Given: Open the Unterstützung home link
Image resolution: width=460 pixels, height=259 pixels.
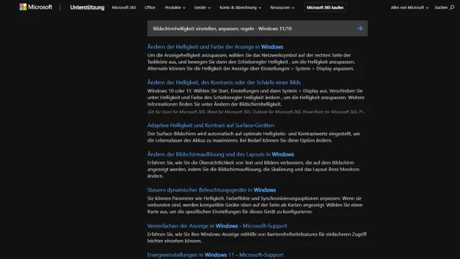Looking at the screenshot, I should tap(87, 7).
